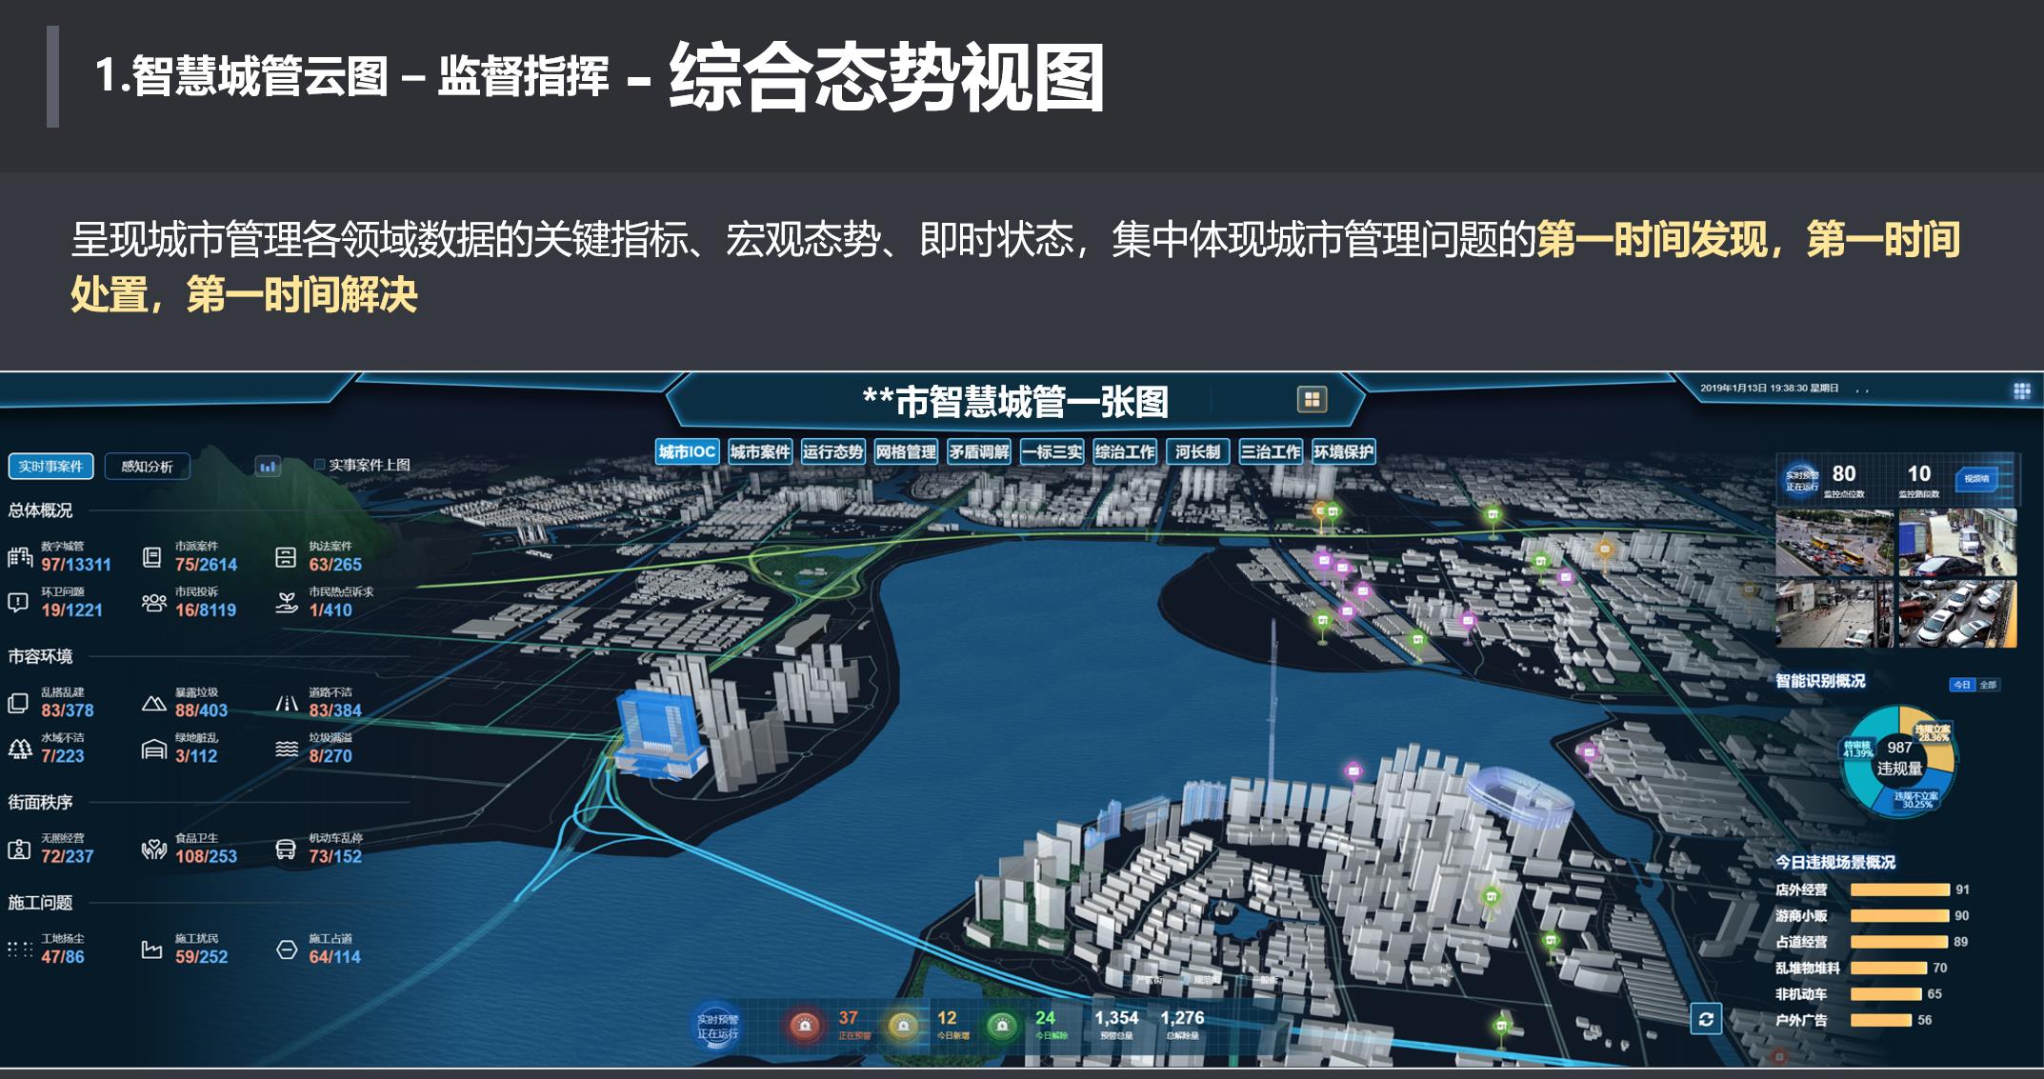
Task: Open the 城市案件 menu tab
Action: 760,451
